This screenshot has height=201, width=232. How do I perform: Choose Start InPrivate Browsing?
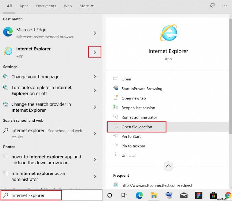pyautogui.click(x=168, y=89)
